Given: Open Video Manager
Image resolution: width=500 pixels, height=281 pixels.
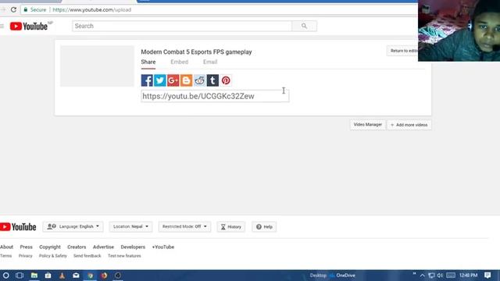Looking at the screenshot, I should (368, 125).
